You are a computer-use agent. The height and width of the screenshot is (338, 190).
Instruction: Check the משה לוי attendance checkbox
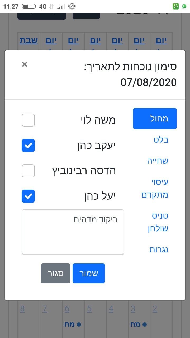click(x=28, y=120)
